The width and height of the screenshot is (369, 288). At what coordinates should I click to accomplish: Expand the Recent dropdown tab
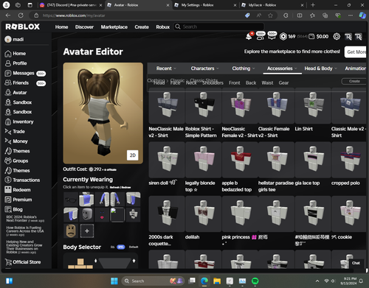coord(166,69)
